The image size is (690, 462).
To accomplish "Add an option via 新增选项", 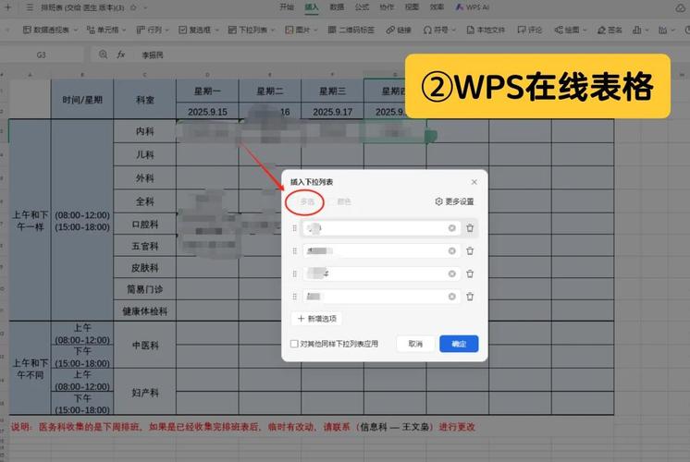I will pyautogui.click(x=317, y=319).
